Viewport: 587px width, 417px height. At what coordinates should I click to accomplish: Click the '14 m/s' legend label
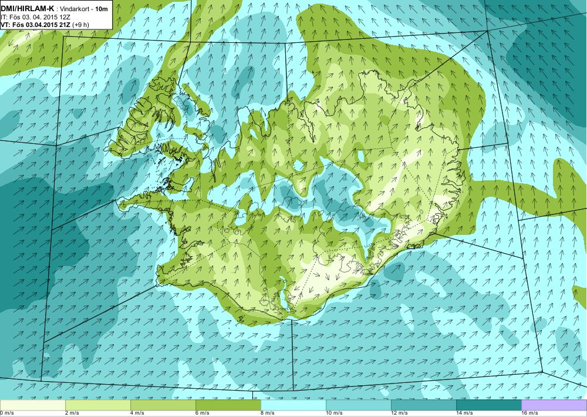click(x=464, y=413)
